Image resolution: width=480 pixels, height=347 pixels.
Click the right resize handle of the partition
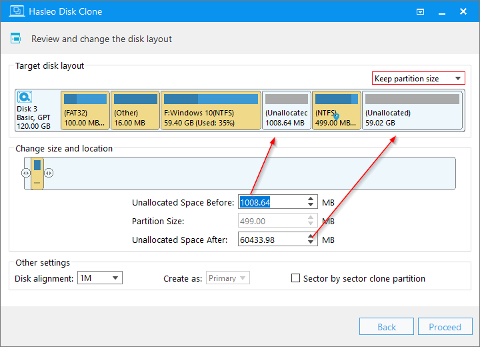pos(49,173)
